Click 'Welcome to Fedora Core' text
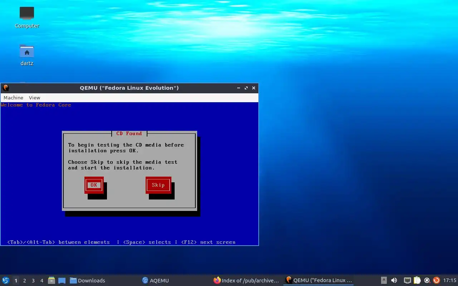 pyautogui.click(x=36, y=105)
